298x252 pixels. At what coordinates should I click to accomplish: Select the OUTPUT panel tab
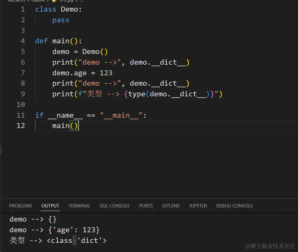click(50, 206)
